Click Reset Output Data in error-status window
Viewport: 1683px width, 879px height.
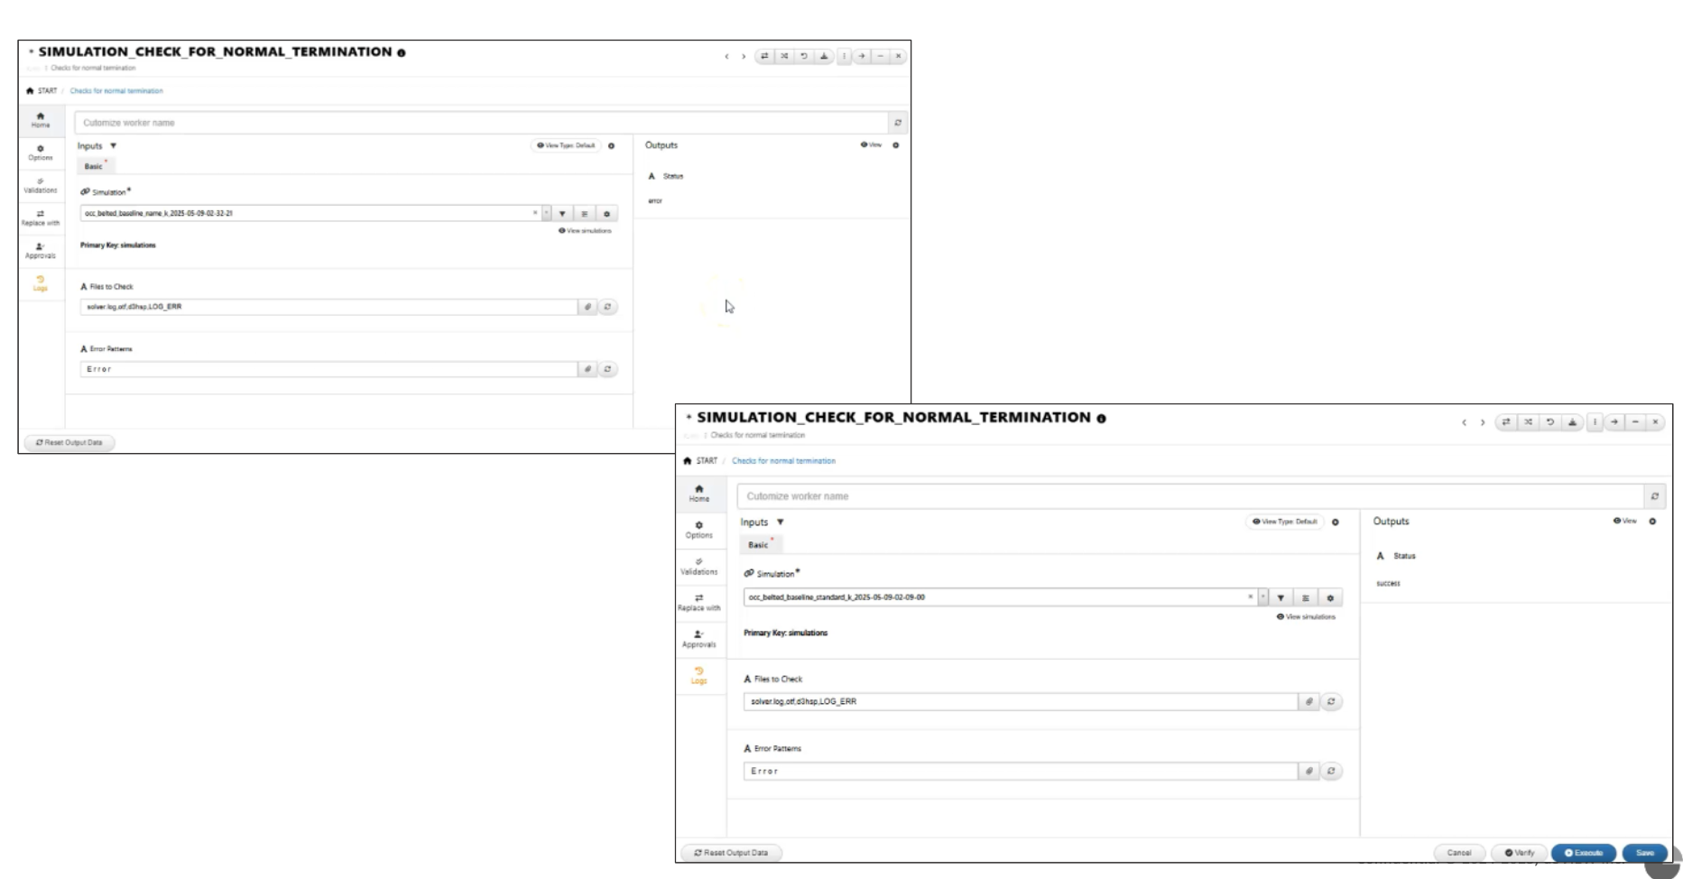[x=69, y=442]
